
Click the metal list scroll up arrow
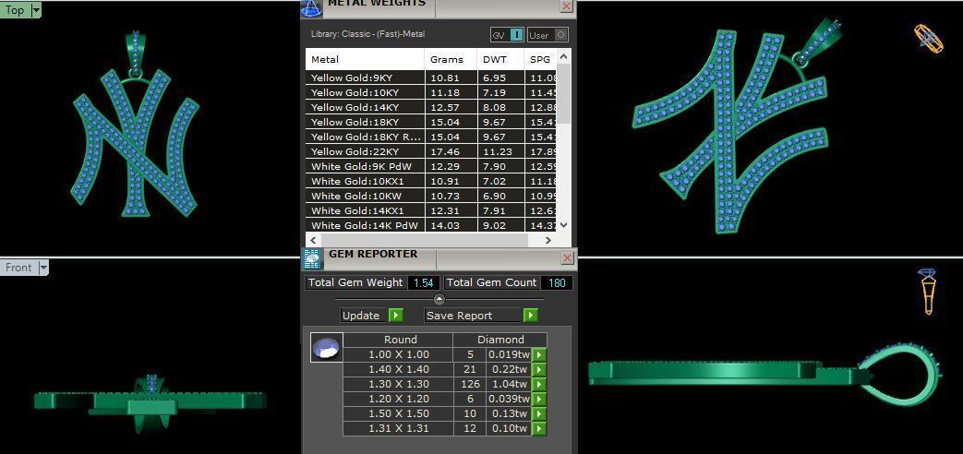(564, 56)
